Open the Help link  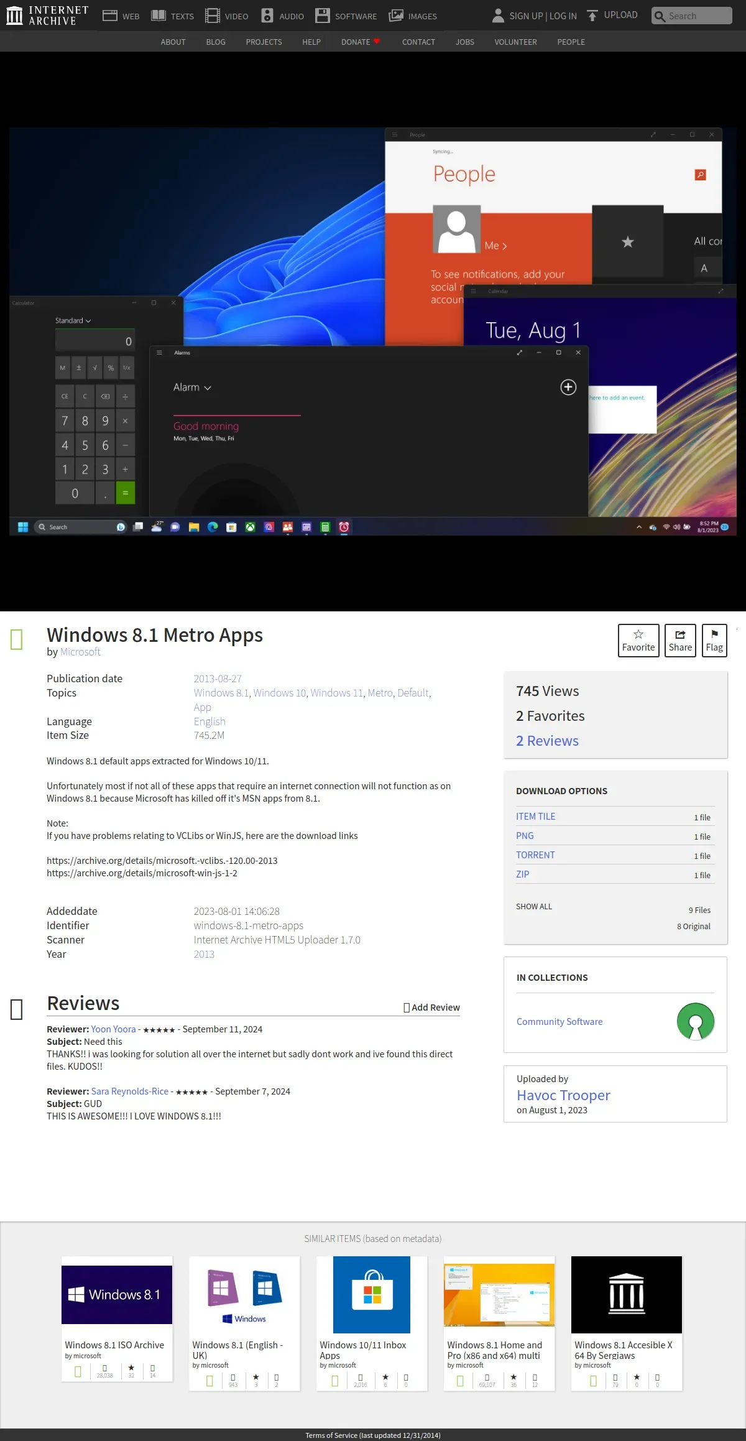click(311, 42)
